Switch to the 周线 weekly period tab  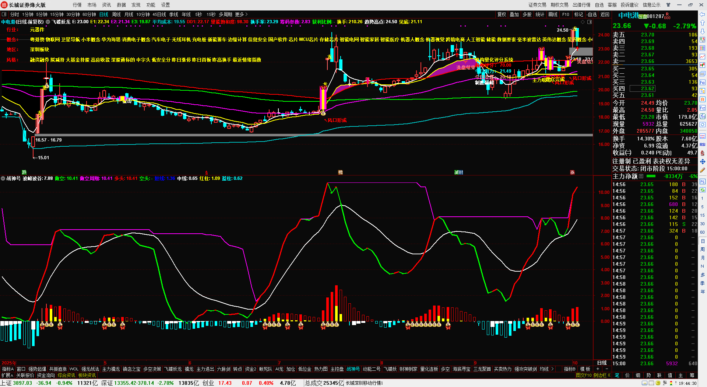(116, 14)
